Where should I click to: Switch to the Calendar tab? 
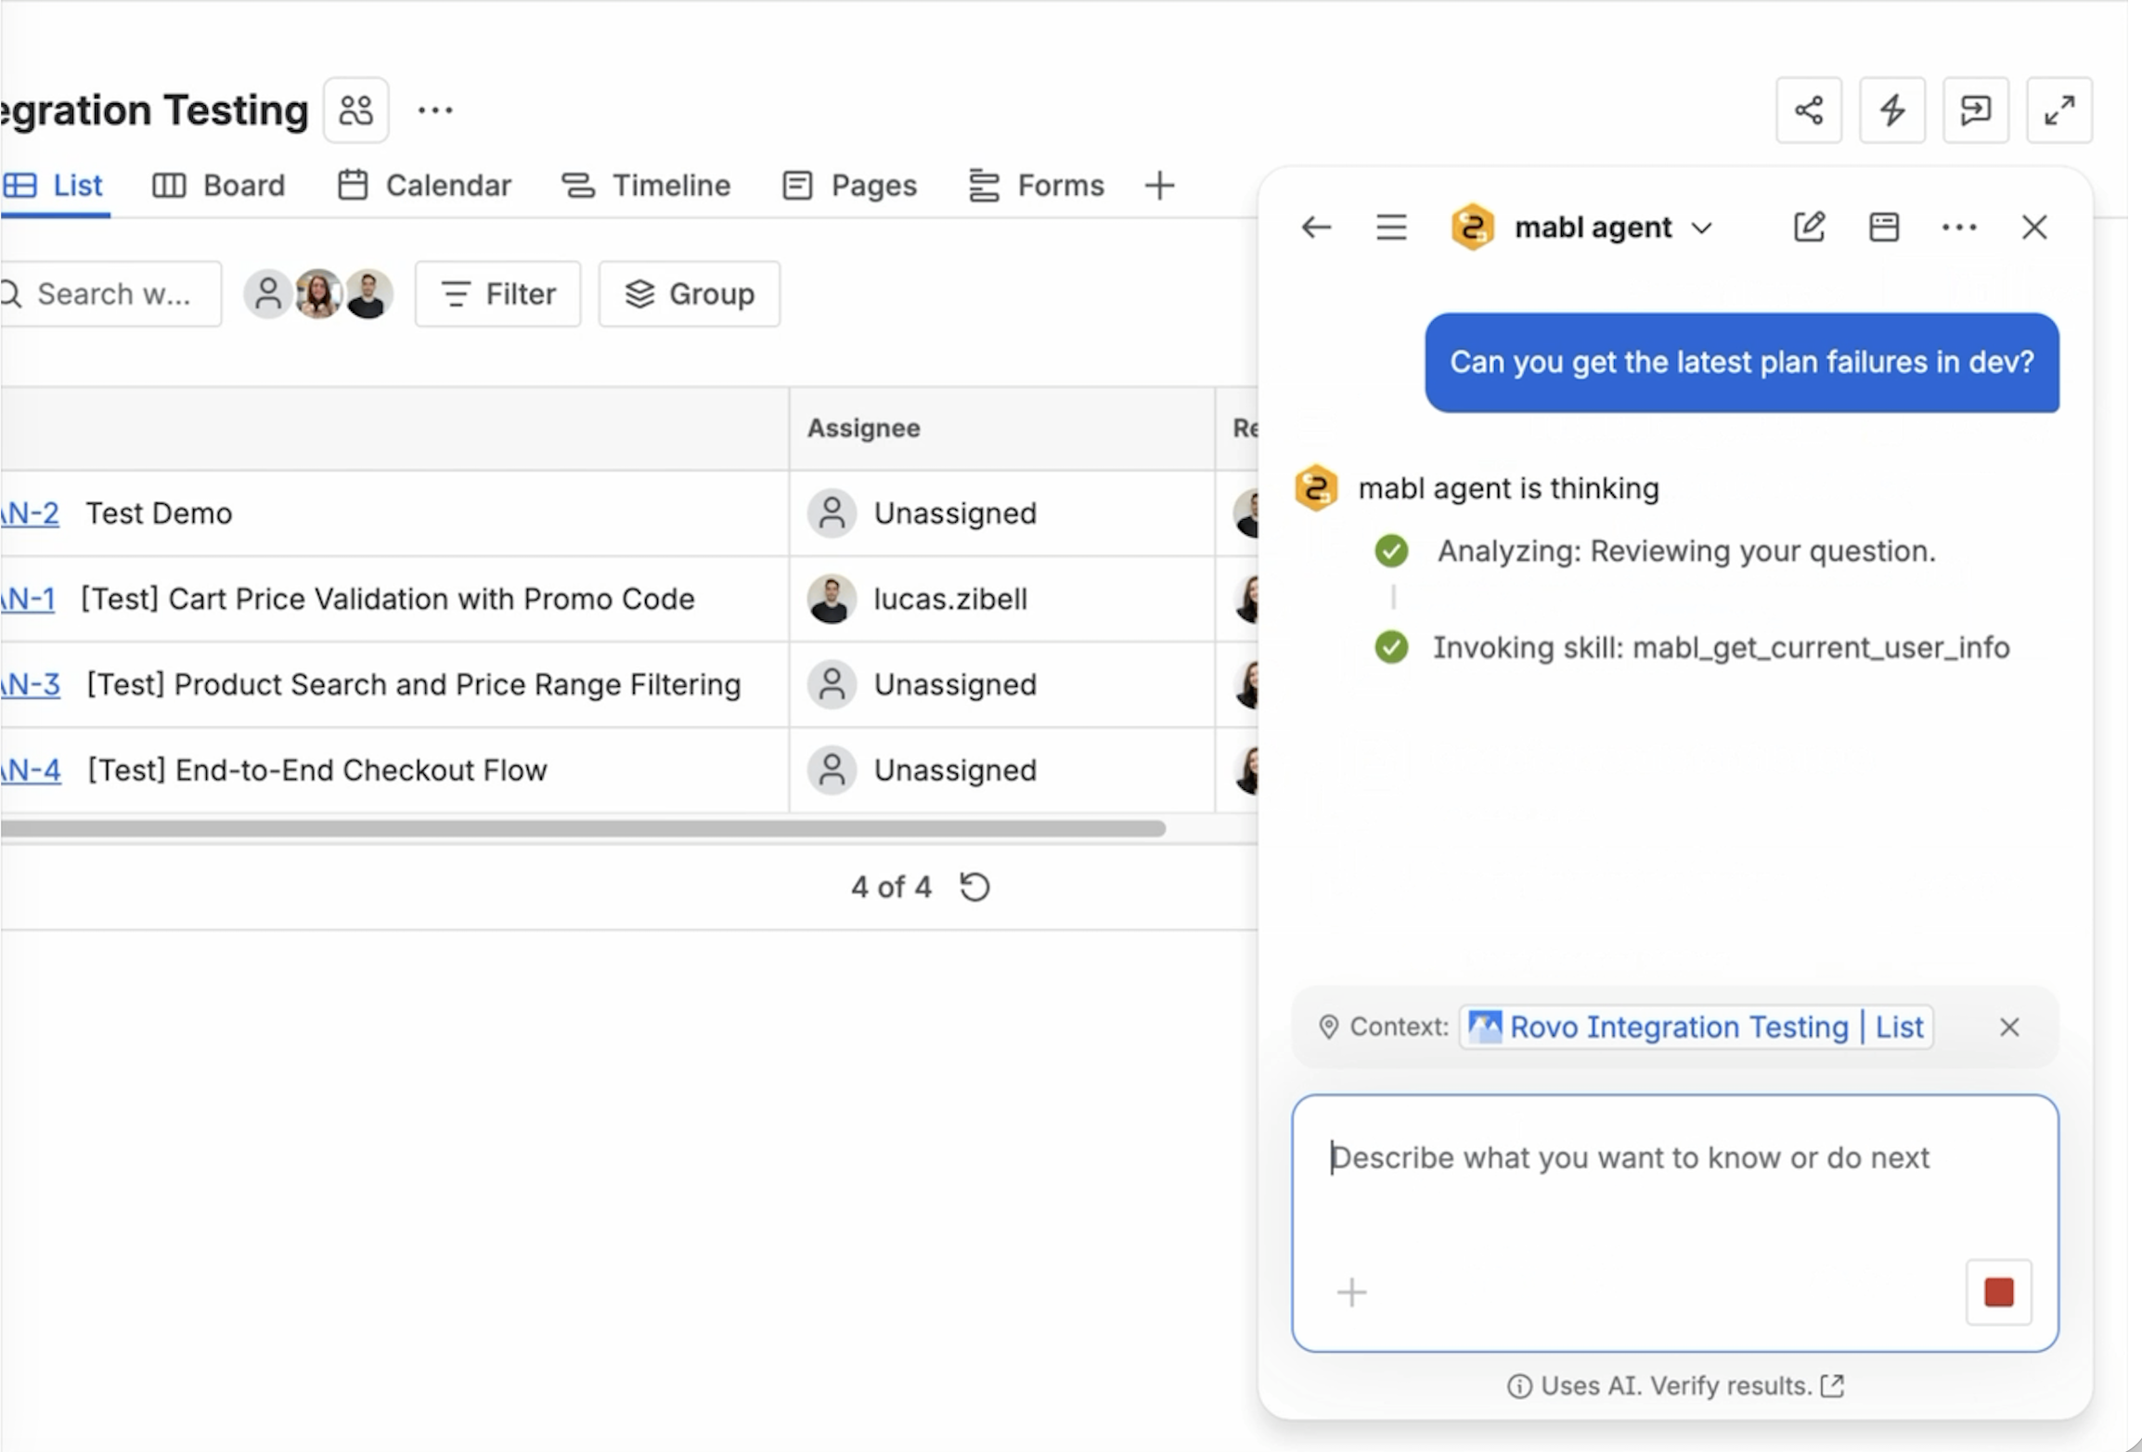pos(424,186)
